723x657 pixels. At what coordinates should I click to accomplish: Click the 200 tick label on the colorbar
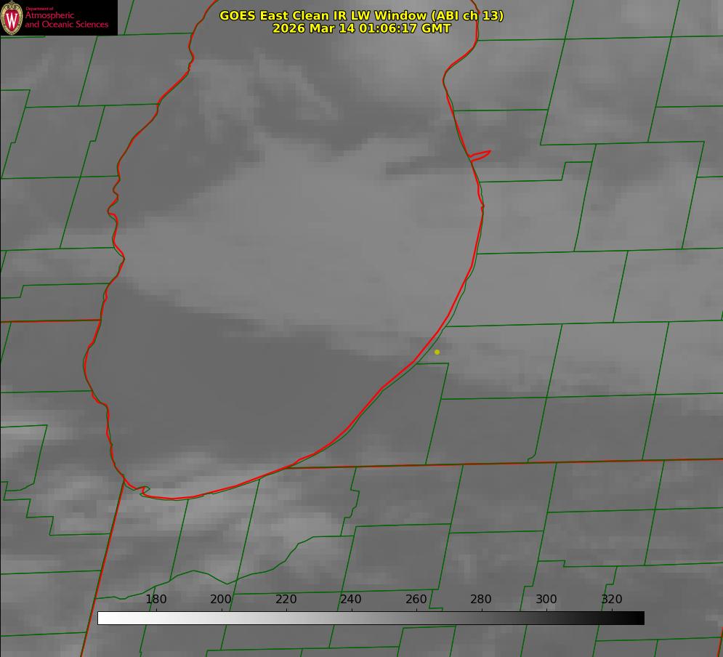pyautogui.click(x=221, y=600)
